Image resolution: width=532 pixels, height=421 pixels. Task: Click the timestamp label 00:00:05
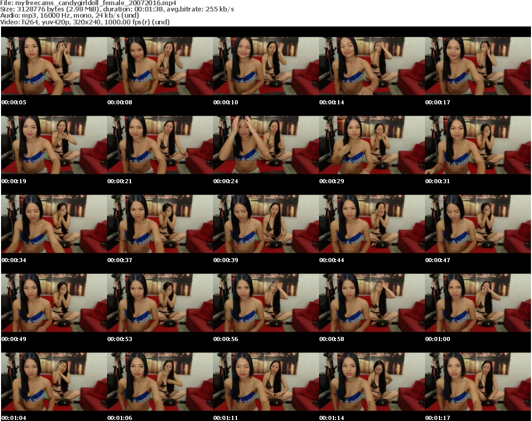pyautogui.click(x=14, y=102)
